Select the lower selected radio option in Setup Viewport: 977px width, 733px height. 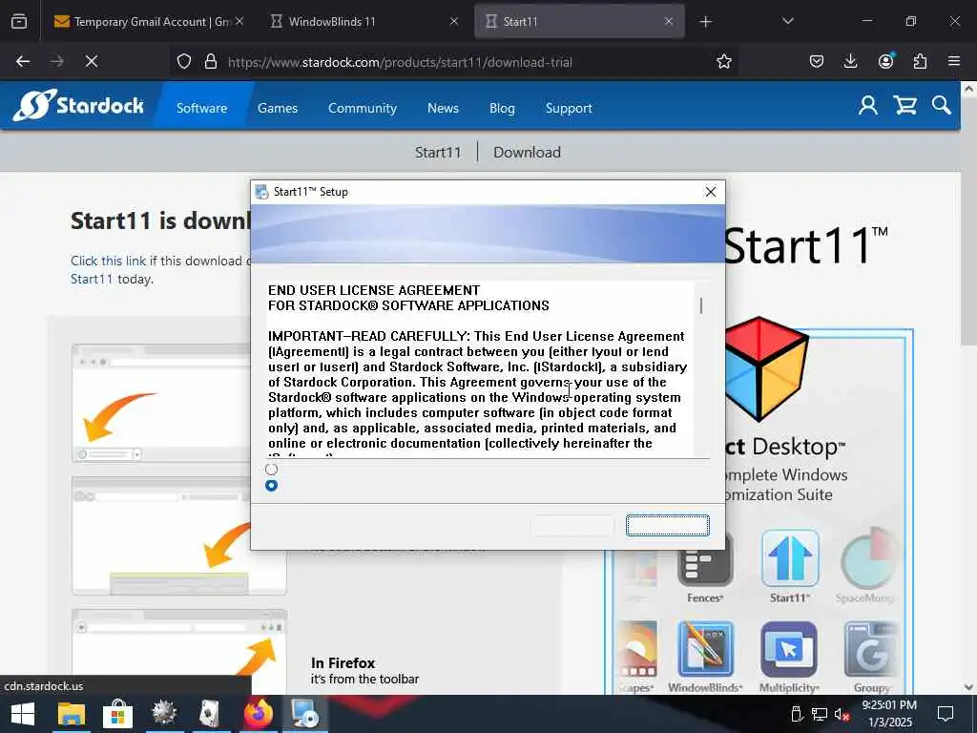point(271,486)
